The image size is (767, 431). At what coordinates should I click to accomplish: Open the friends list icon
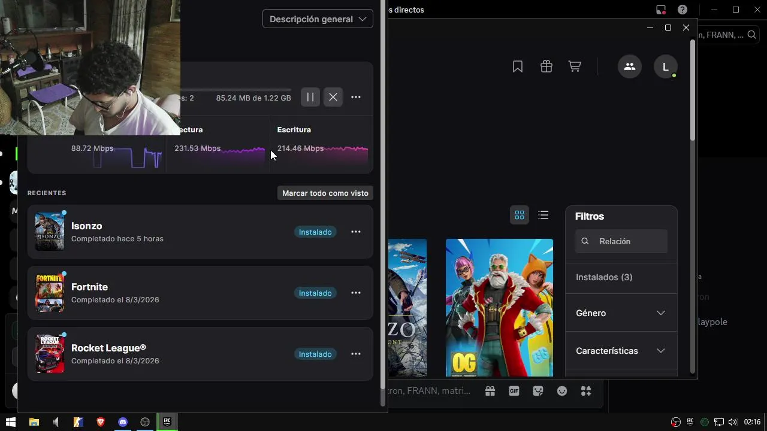click(630, 66)
